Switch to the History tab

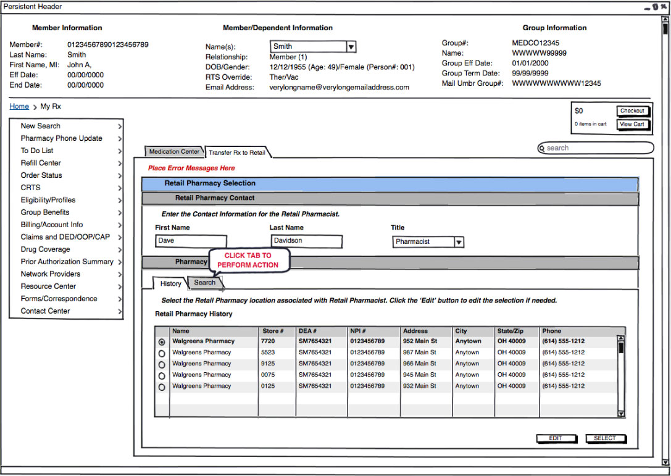170,283
